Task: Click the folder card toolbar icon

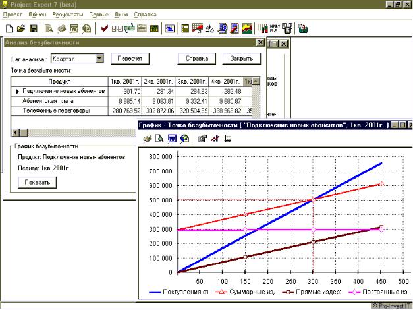Action: click(x=142, y=28)
